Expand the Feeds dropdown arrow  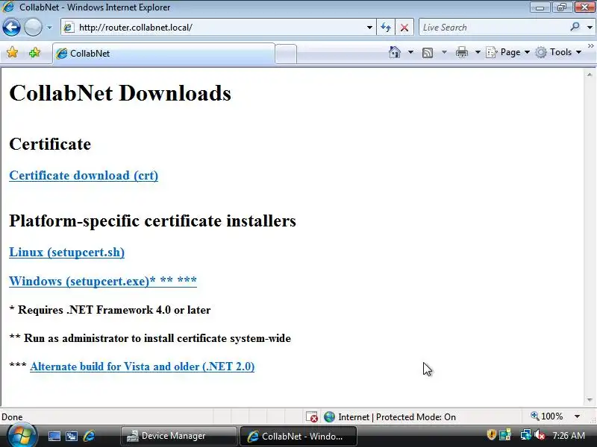[444, 52]
